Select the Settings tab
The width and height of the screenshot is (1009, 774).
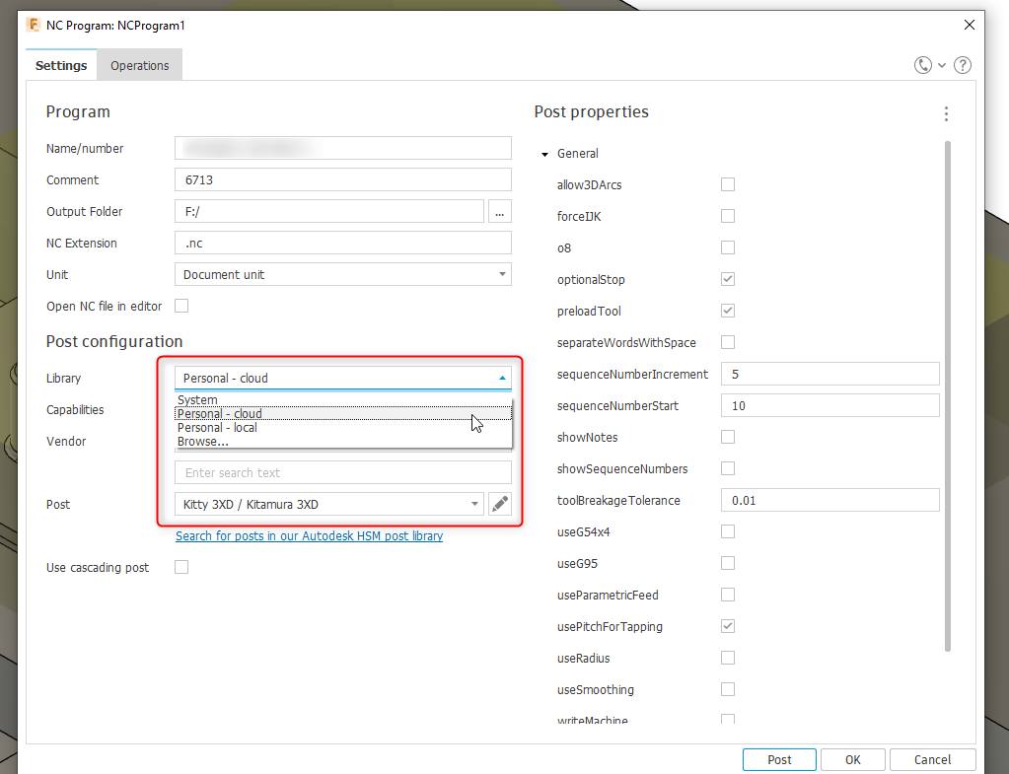pos(61,66)
